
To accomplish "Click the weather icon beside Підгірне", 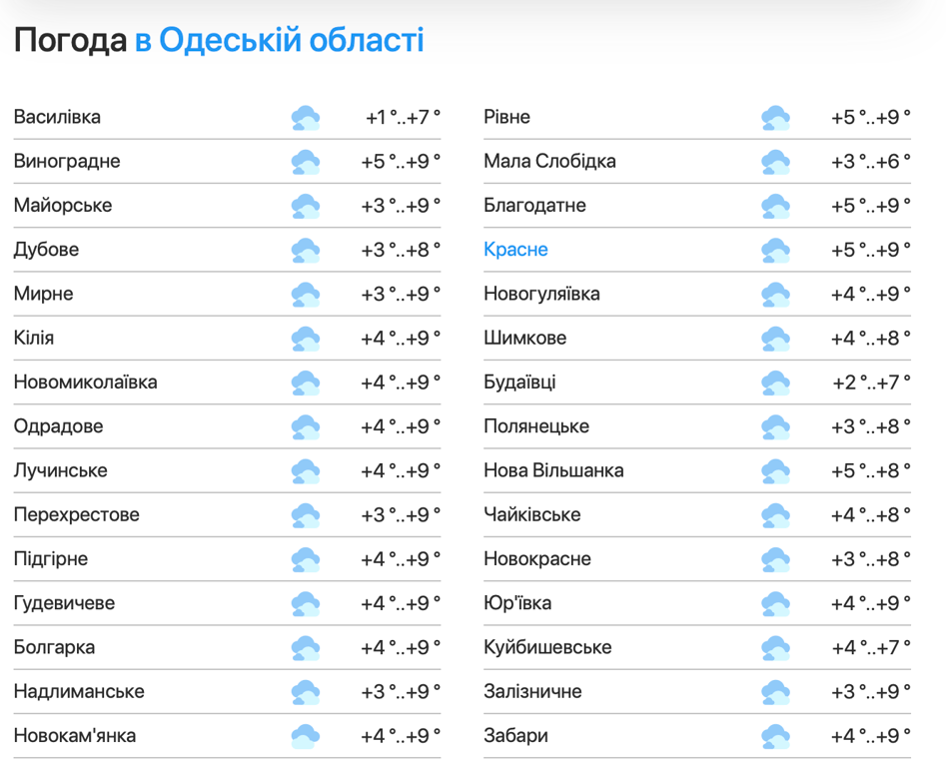I will pyautogui.click(x=306, y=559).
